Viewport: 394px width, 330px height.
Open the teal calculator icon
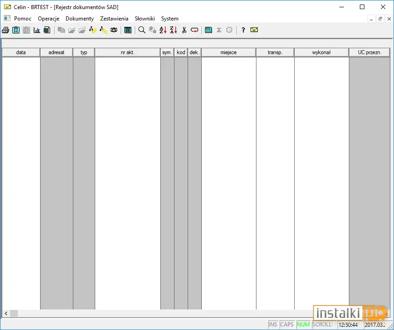(x=208, y=30)
